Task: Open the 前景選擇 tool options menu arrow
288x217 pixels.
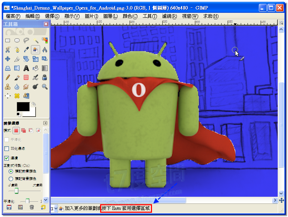Action: pos(45,123)
